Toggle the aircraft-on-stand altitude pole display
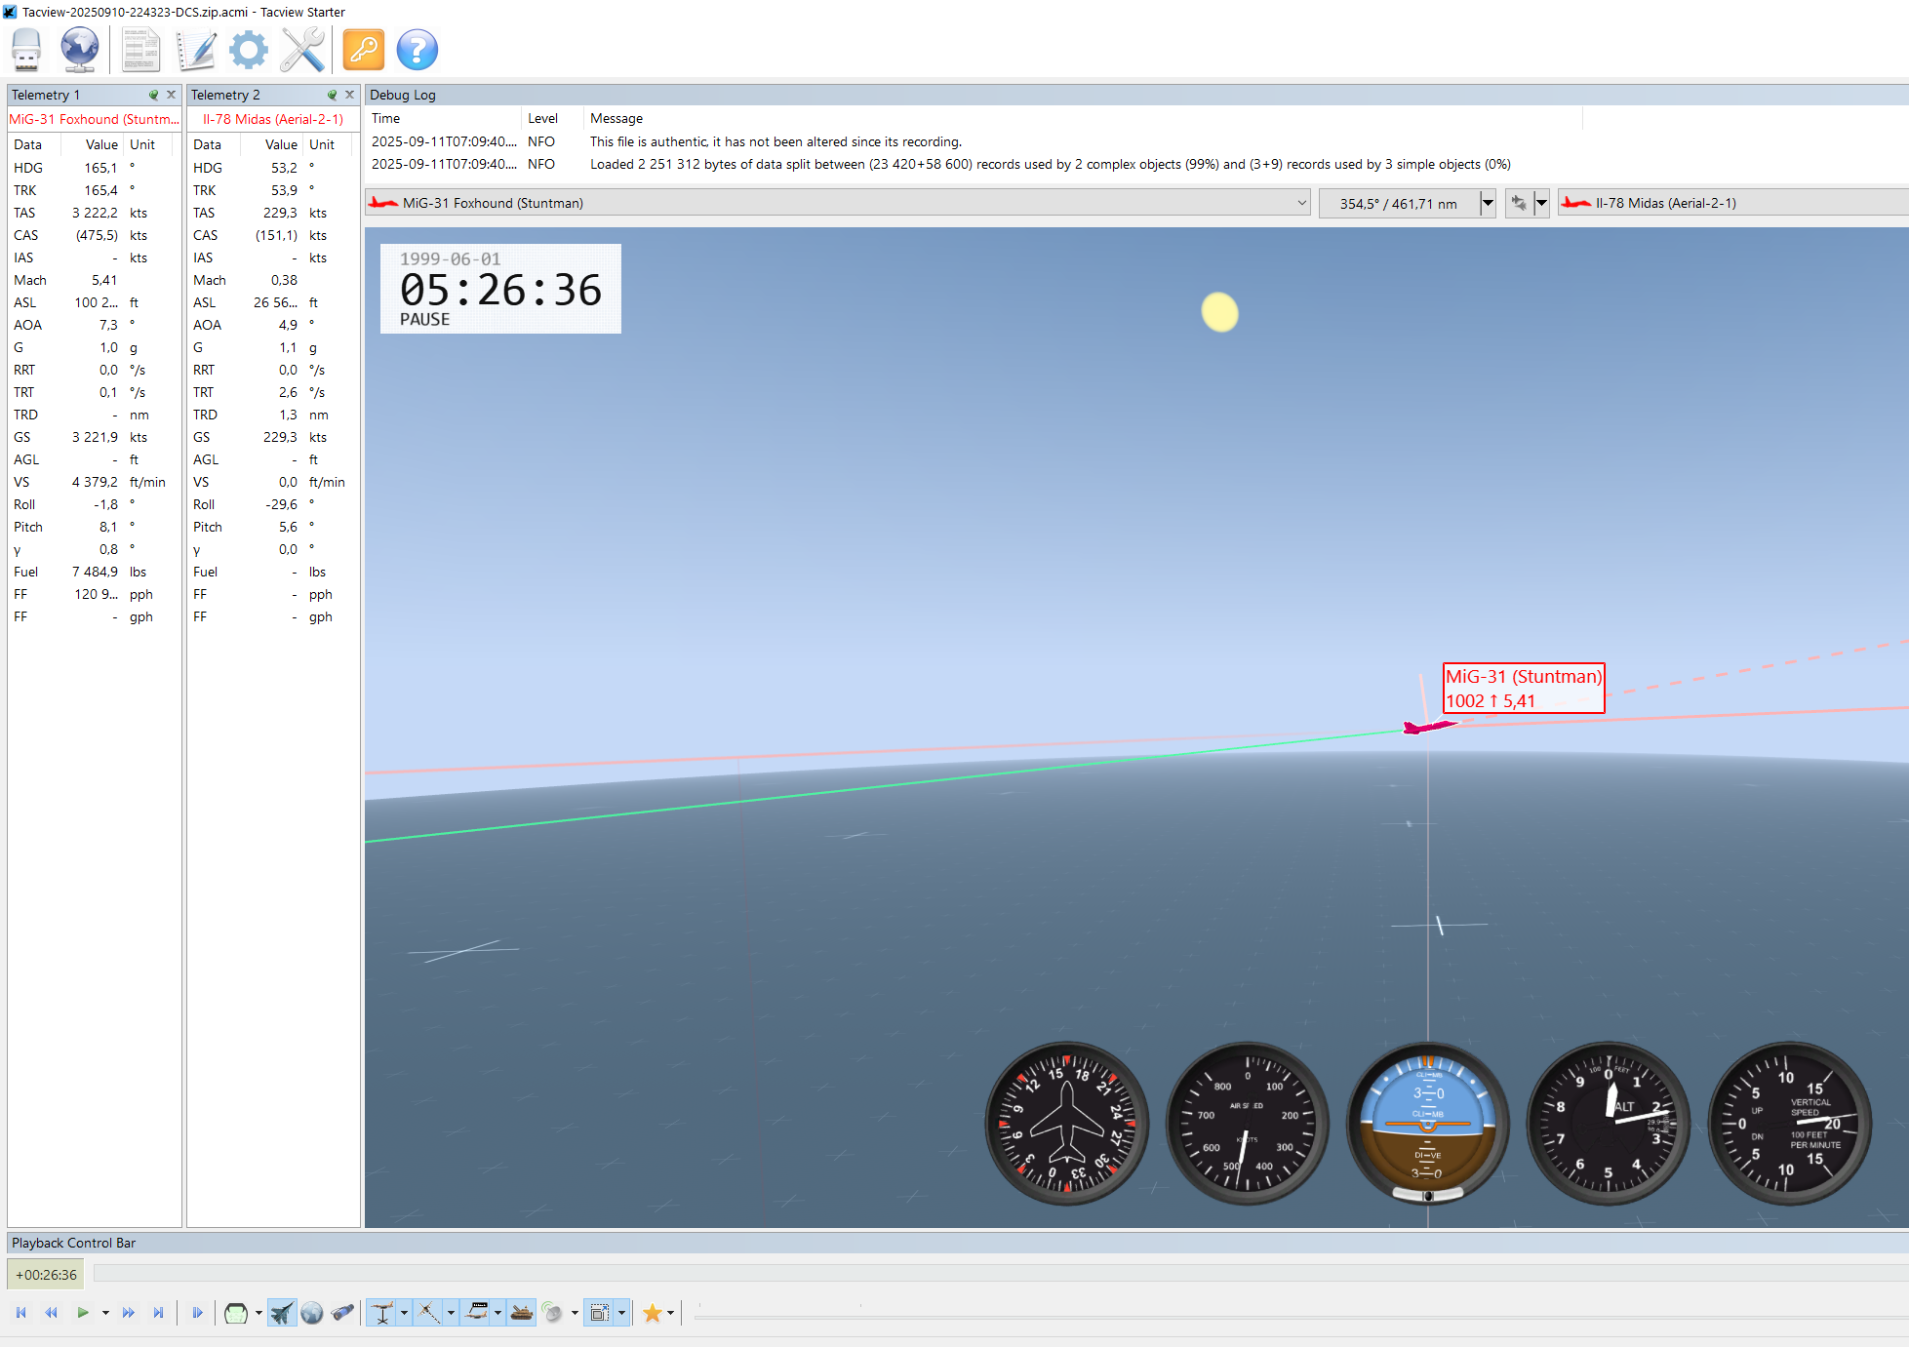 pos(381,1313)
